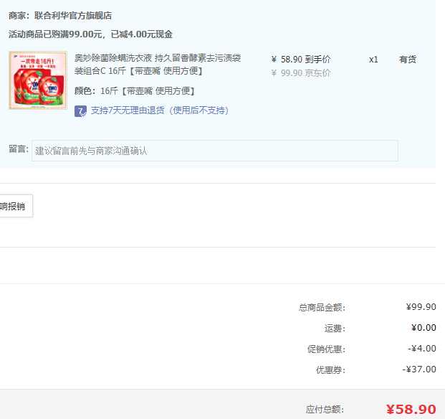Click the 应付总额 ¥58.90 total payable
Viewport: 445px width, 419px height.
click(411, 410)
